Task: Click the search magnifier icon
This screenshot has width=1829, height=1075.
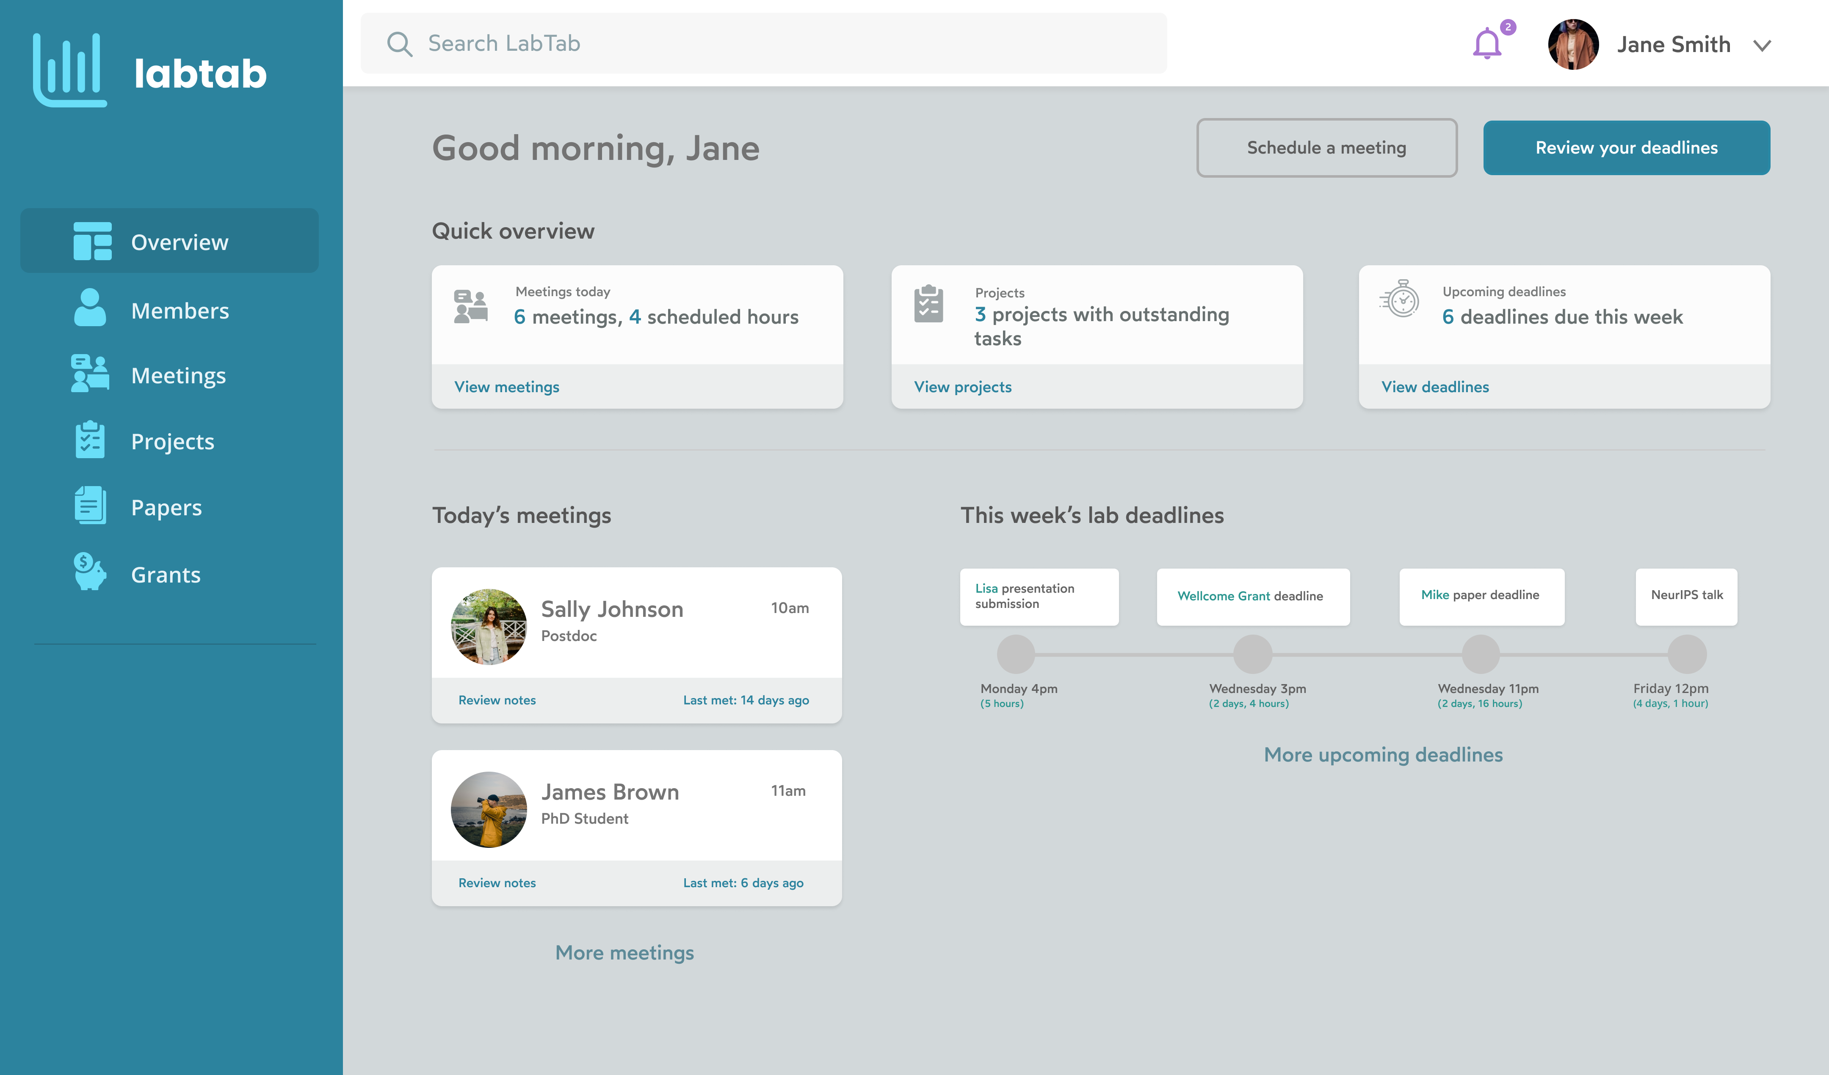Action: click(x=400, y=44)
